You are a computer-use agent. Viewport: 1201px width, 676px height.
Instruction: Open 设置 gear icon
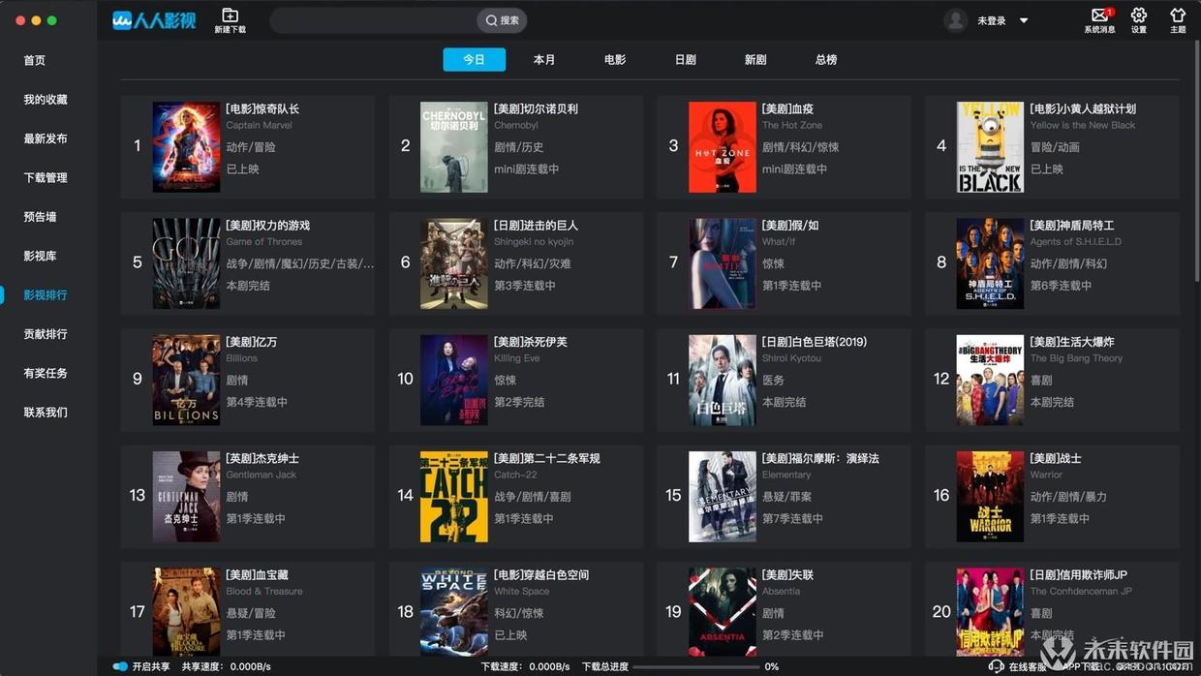(1139, 15)
